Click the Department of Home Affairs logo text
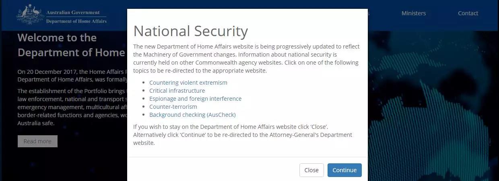Image resolution: width=499 pixels, height=181 pixels. click(x=76, y=21)
